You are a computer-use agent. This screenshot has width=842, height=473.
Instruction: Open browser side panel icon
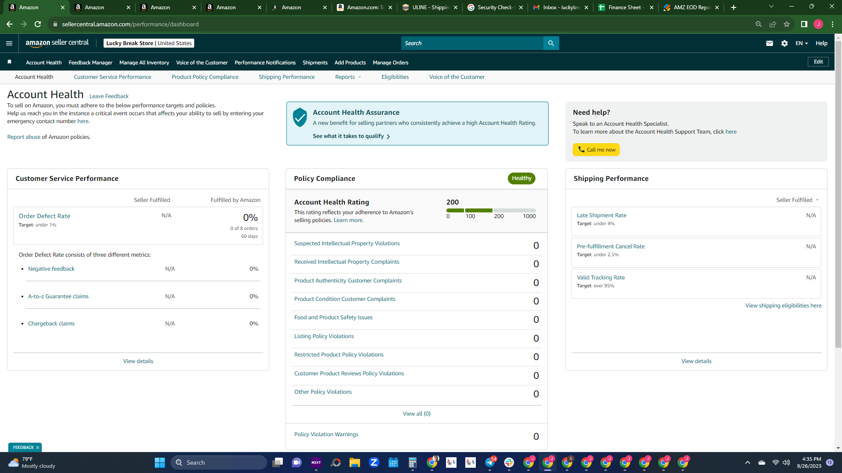tap(804, 24)
